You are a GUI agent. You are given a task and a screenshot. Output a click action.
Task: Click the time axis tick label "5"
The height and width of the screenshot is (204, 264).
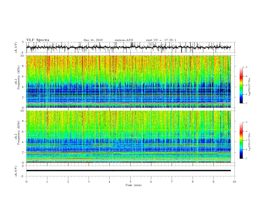(x=130, y=182)
